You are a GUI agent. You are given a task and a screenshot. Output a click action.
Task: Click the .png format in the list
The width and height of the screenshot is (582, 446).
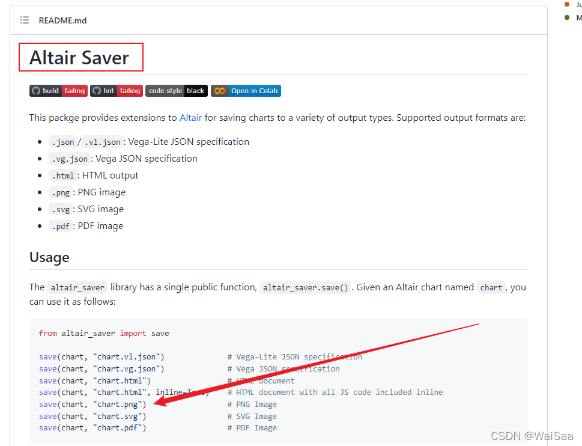tap(61, 193)
